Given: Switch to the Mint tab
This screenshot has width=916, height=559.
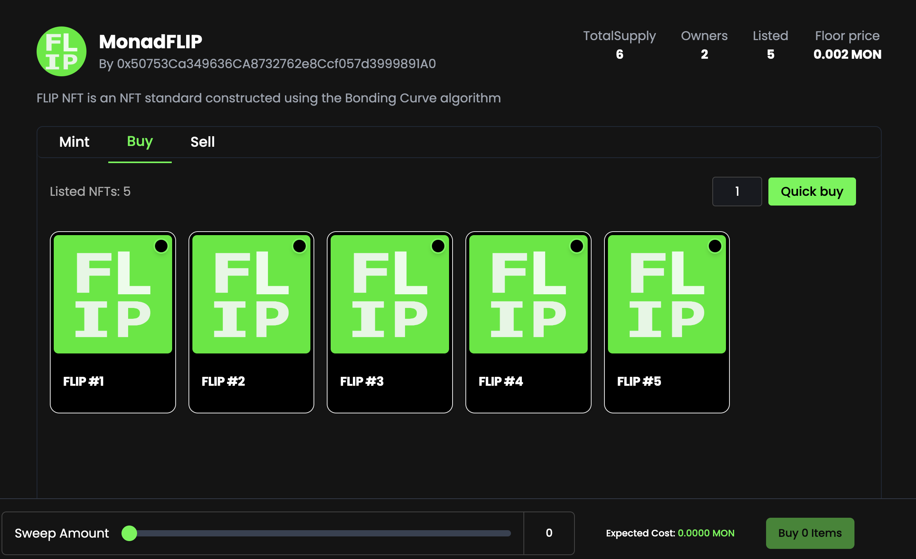Looking at the screenshot, I should tap(74, 142).
